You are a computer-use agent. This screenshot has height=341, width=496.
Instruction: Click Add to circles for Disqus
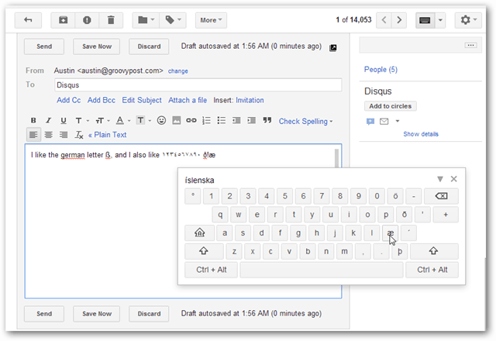point(390,106)
